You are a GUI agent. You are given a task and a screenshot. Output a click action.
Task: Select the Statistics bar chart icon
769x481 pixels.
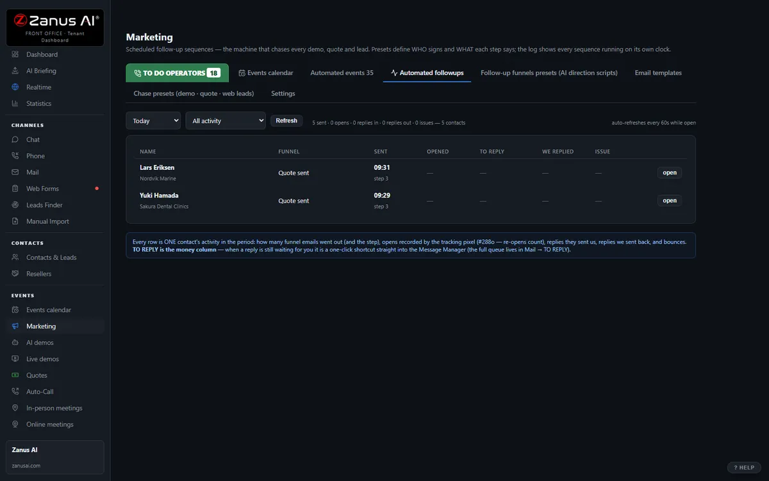click(x=15, y=103)
